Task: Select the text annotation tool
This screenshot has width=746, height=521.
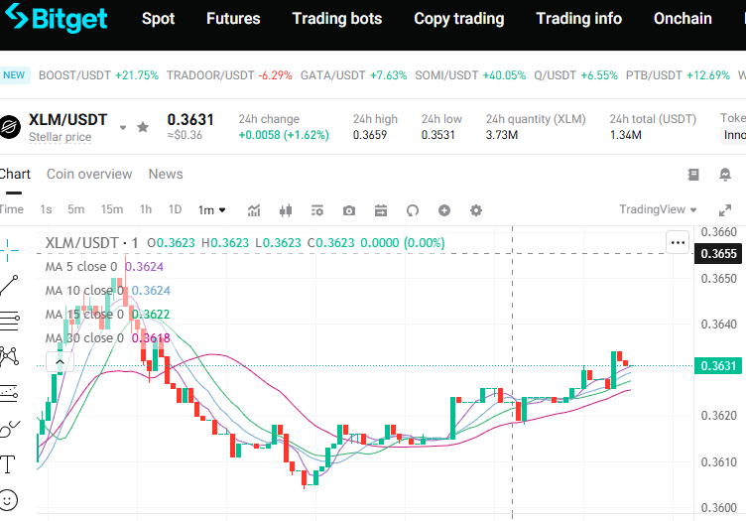Action: (8, 463)
